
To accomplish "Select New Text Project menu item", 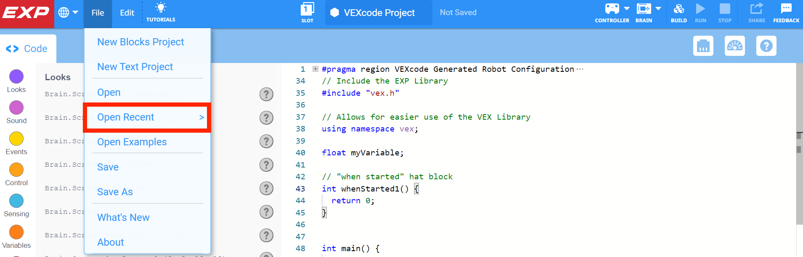I will 135,67.
